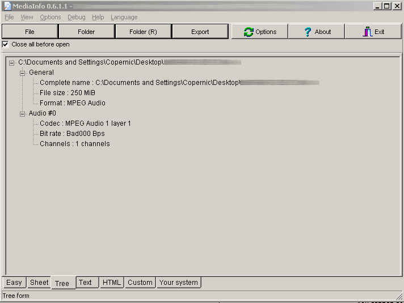Collapse the Audio #0 tree node
The height and width of the screenshot is (303, 404).
[23, 114]
